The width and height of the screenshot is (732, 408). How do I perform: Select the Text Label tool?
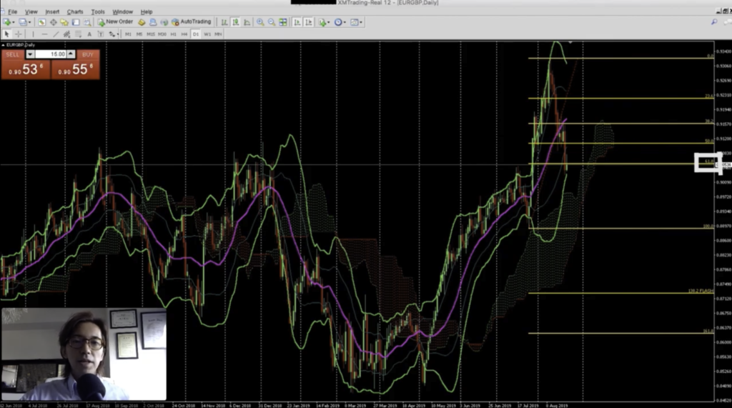click(x=100, y=34)
